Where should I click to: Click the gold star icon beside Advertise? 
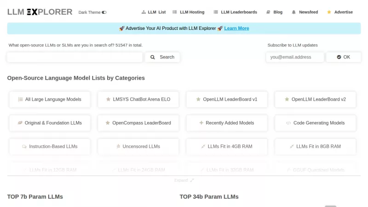[x=329, y=12]
